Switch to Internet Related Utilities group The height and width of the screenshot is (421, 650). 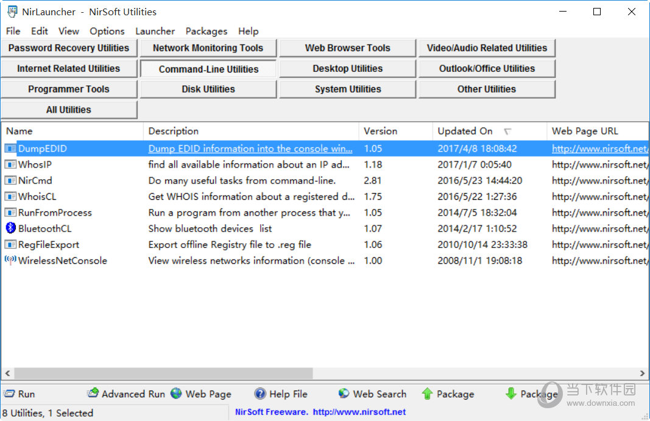(x=69, y=68)
